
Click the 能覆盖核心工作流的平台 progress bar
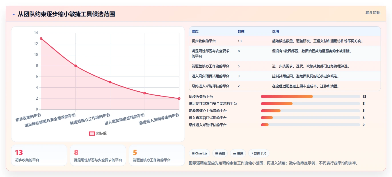[311, 111]
